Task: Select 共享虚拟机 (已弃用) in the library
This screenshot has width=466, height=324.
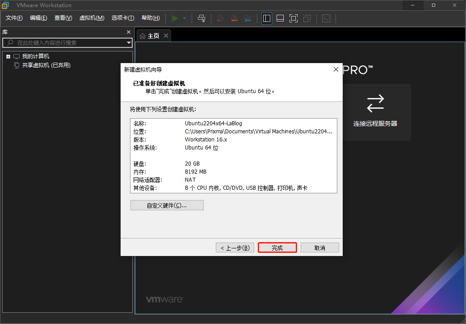Action: pyautogui.click(x=46, y=65)
